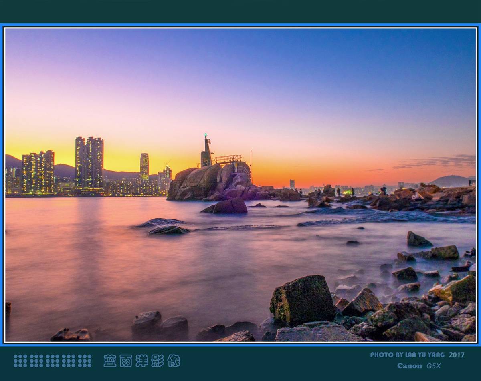Click the 'PHOTO BY LAN YU YANG 2017' credit text
The image size is (481, 381).
417,355
